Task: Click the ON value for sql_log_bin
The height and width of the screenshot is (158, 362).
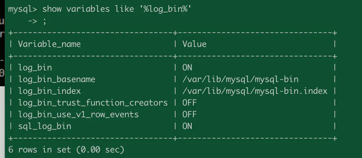Action: [x=187, y=126]
